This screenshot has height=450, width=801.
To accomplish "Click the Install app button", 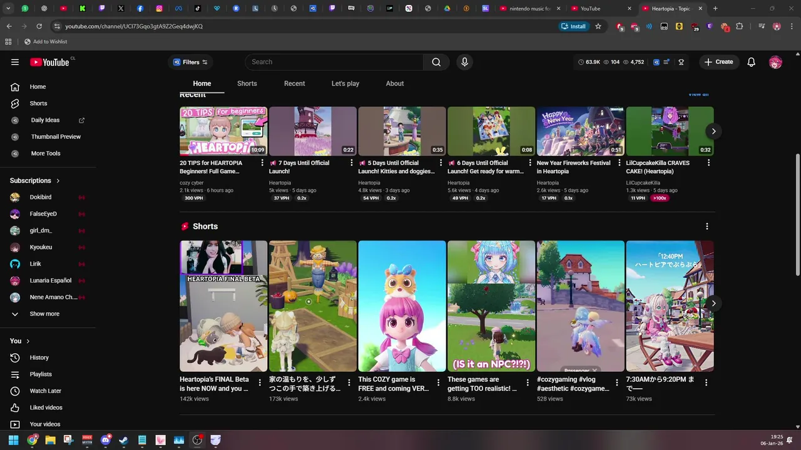I will pyautogui.click(x=574, y=26).
